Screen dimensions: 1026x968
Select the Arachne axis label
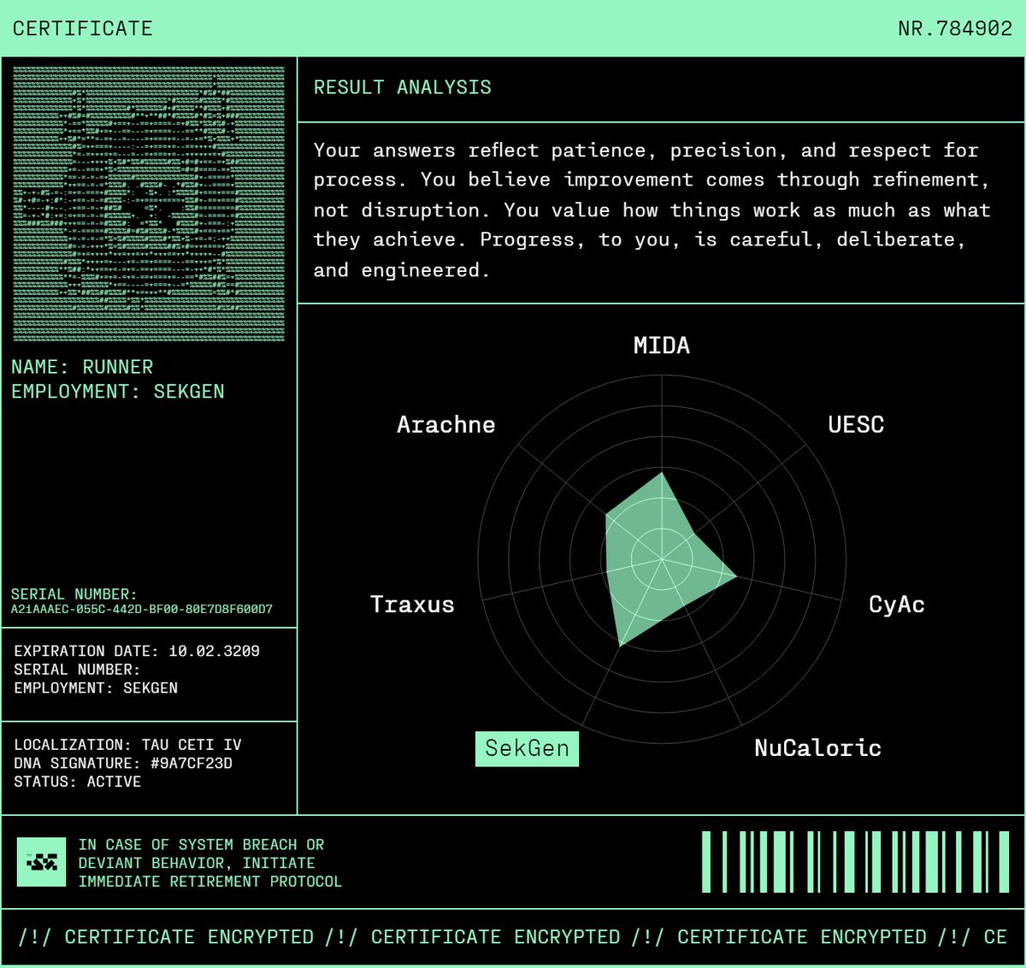click(446, 424)
